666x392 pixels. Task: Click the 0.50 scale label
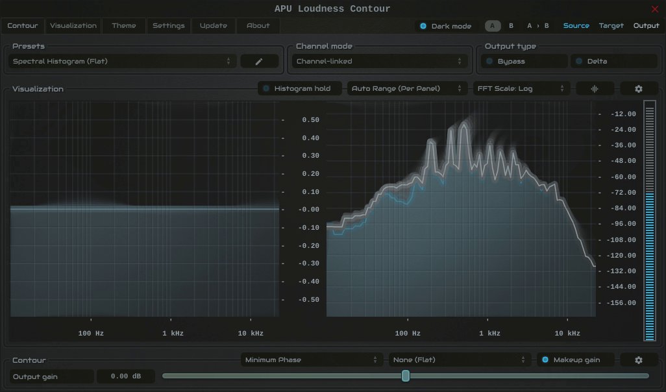click(310, 120)
